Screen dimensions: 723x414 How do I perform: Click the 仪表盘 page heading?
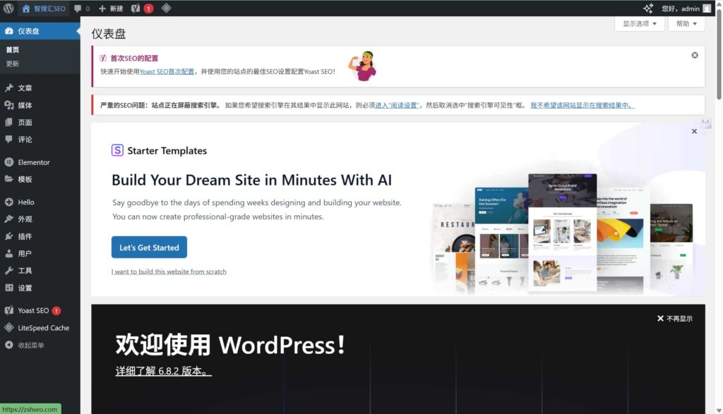(108, 34)
